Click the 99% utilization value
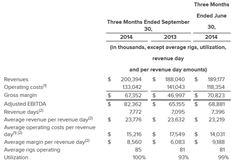This screenshot has width=231, height=161. [x=223, y=158]
